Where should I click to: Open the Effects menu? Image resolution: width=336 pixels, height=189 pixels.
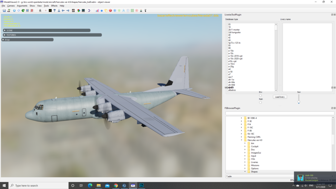(x=54, y=6)
